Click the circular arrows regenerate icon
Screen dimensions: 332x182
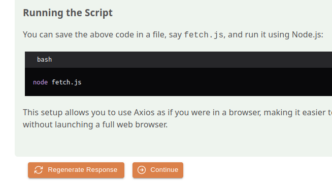pos(39,170)
